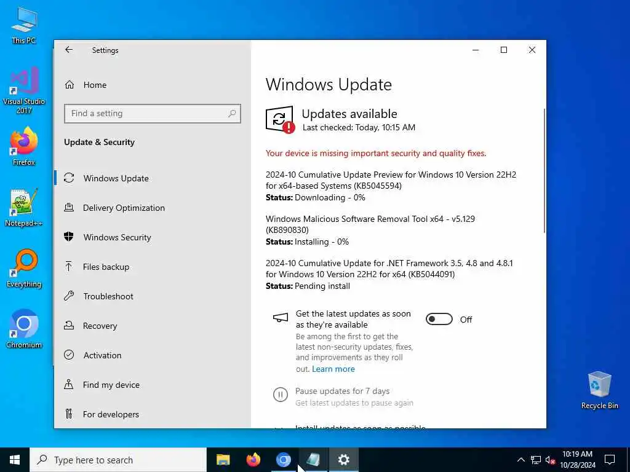Show hidden system tray icons

coord(520,460)
